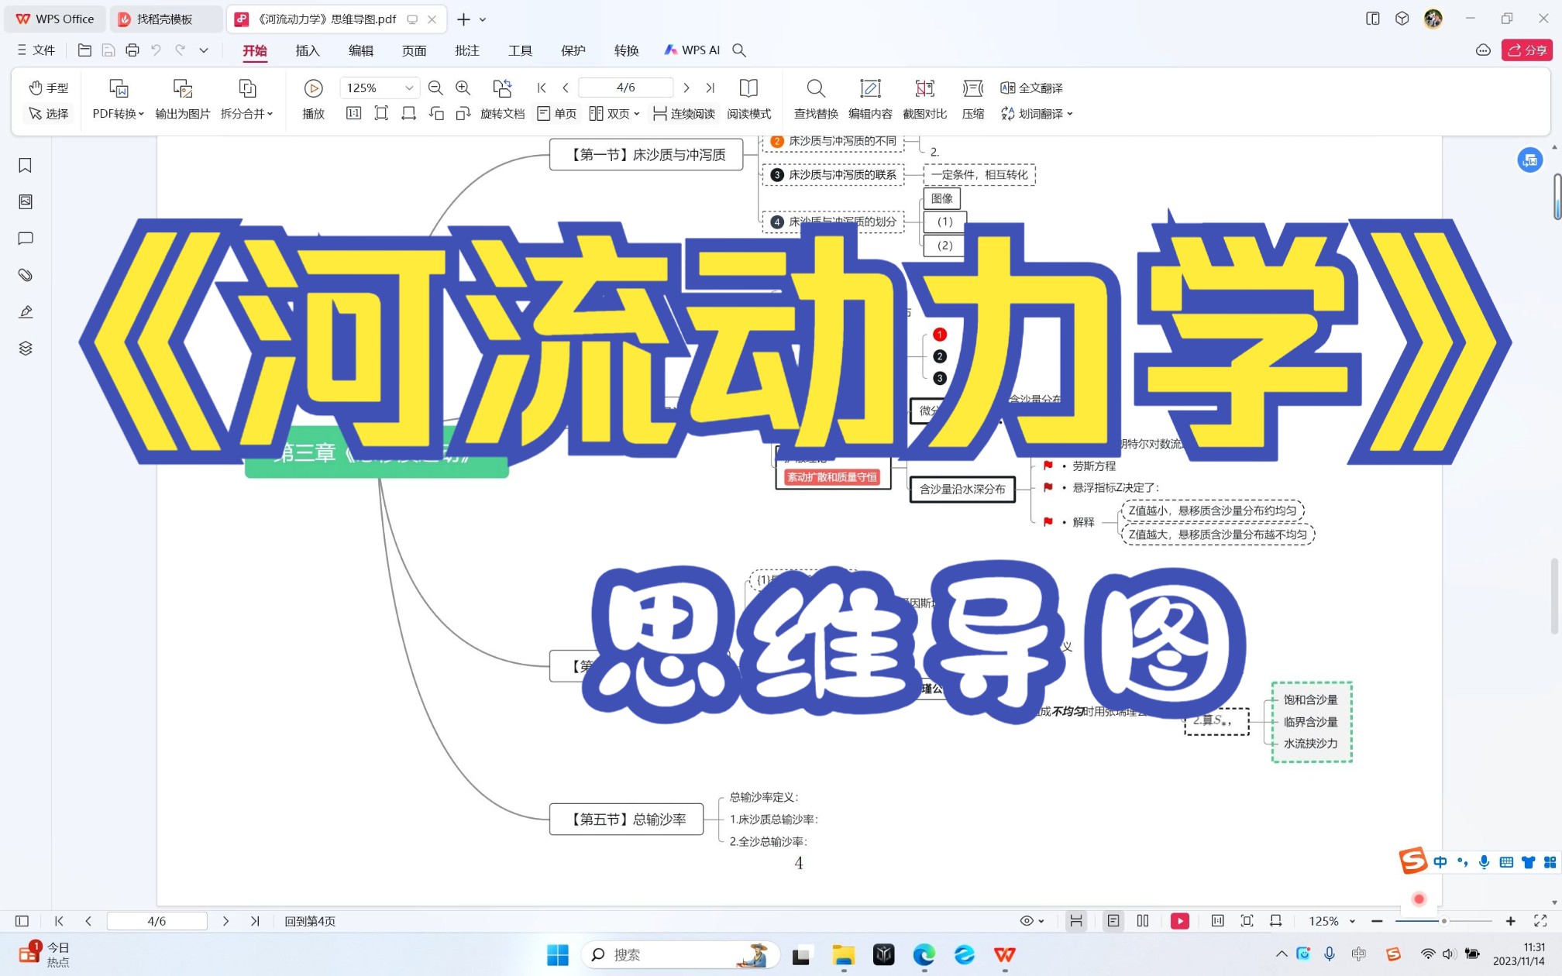Open the Insert tab
This screenshot has height=976, width=1562.
coord(308,50)
